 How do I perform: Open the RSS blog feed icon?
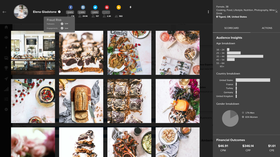(x=119, y=7)
